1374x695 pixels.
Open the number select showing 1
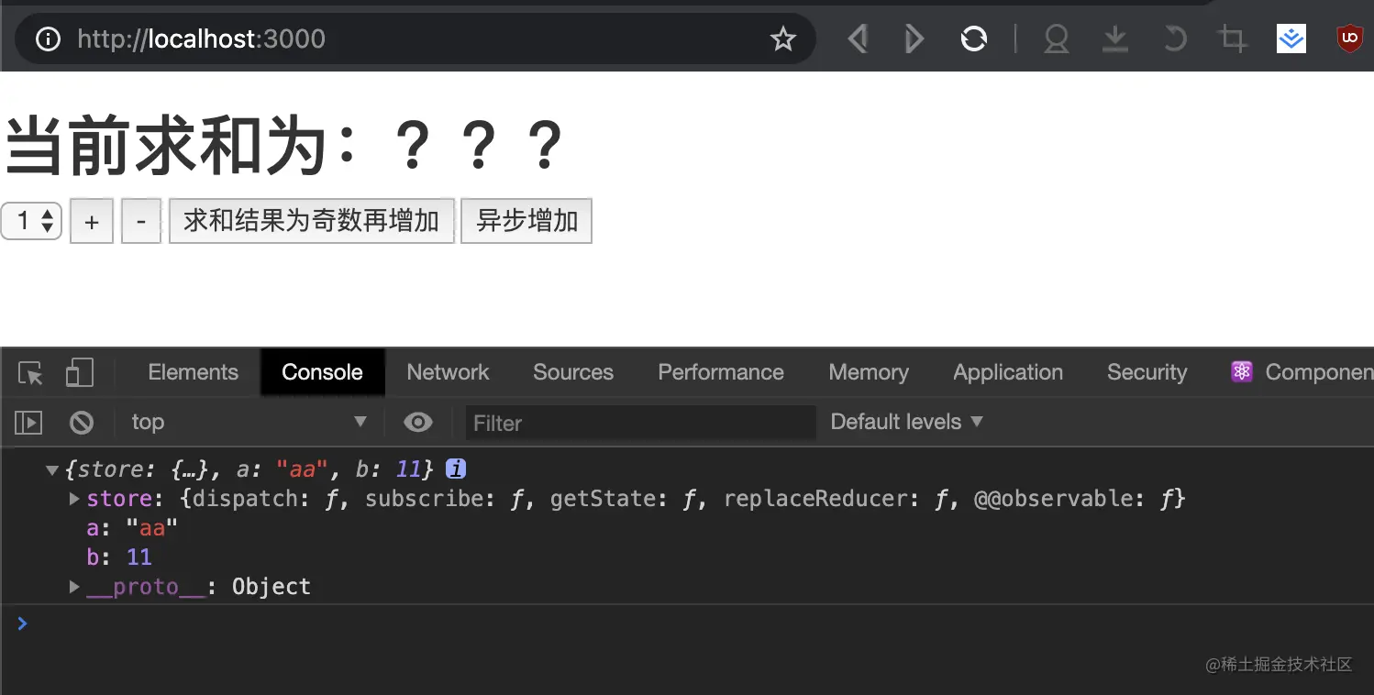click(x=31, y=221)
